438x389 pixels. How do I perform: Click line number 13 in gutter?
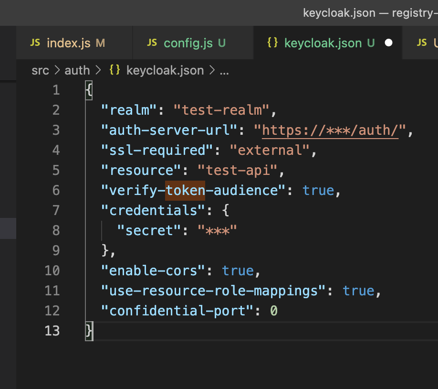pyautogui.click(x=52, y=331)
